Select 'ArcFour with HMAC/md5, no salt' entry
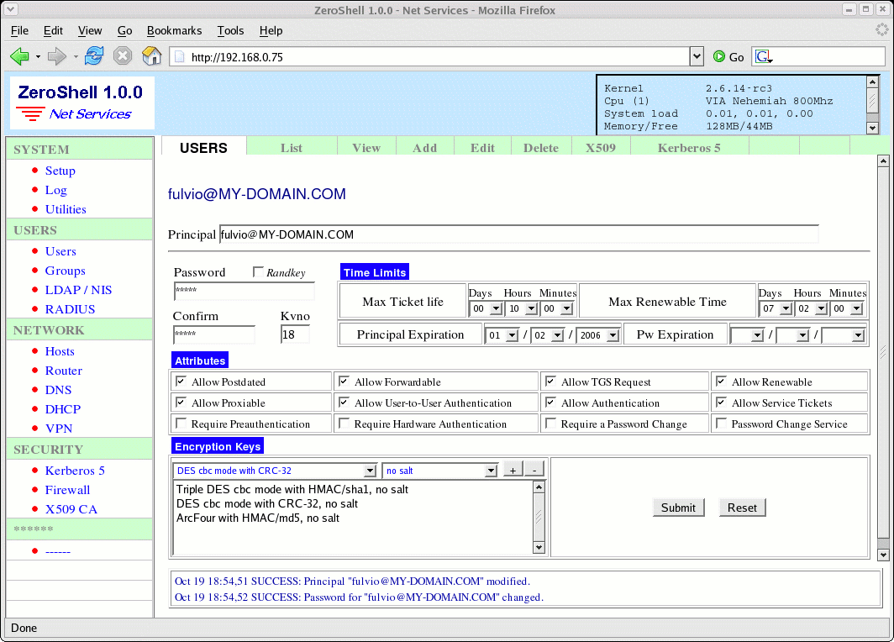Screen dimensions: 894x642 tap(258, 518)
